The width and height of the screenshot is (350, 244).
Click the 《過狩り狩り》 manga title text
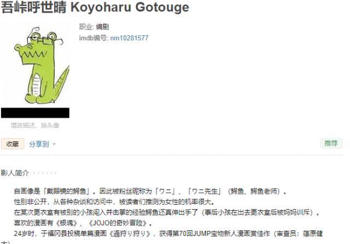[130, 234]
